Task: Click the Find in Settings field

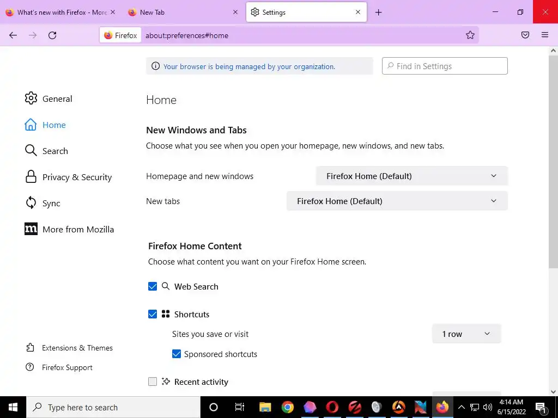Action: (445, 66)
